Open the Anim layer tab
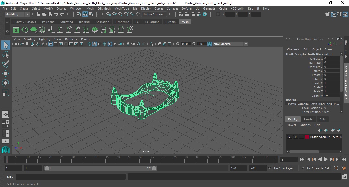The image size is (349, 187). coord(323,119)
